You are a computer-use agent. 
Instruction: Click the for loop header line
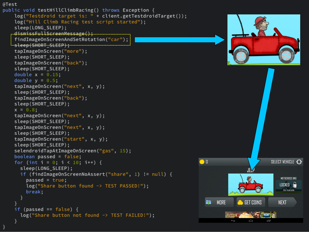58,163
